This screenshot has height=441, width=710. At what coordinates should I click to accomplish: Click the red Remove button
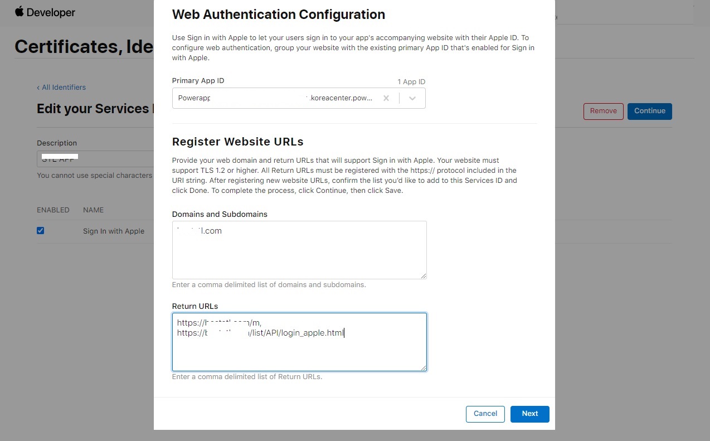coord(603,111)
